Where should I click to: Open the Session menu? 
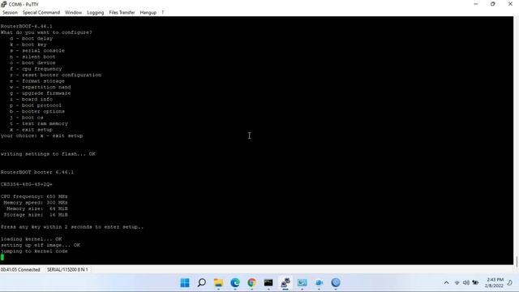point(10,13)
